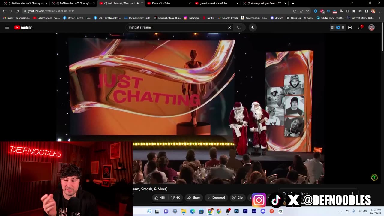Open Chrome media controls icon

click(x=360, y=11)
